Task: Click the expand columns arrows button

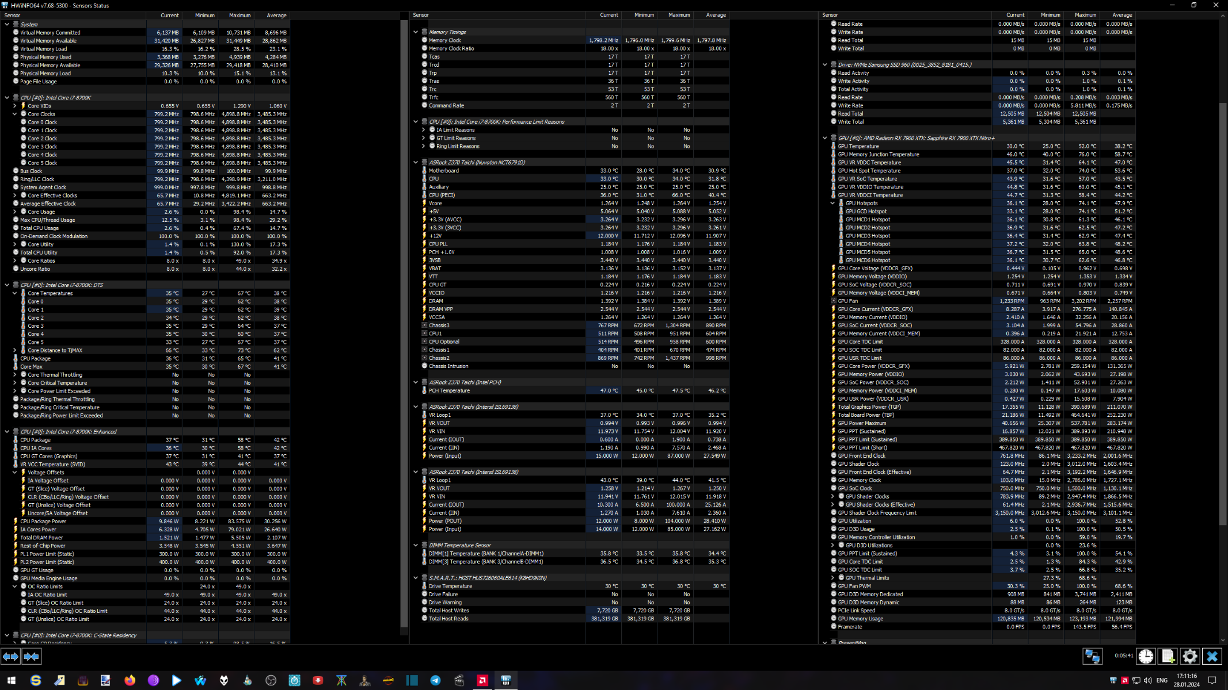Action: (10, 656)
